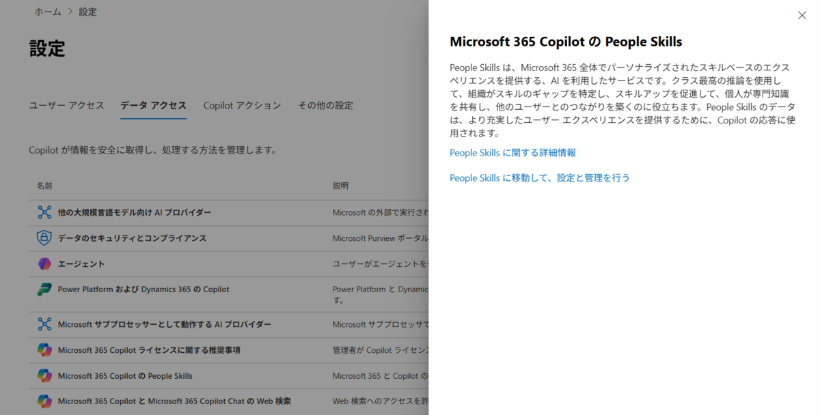Open People Skills に移動して、設定と管理を行う link
Screen dimensions: 820x415
pyautogui.click(x=540, y=177)
